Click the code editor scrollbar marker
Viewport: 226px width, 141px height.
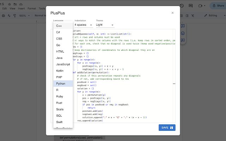(174, 84)
